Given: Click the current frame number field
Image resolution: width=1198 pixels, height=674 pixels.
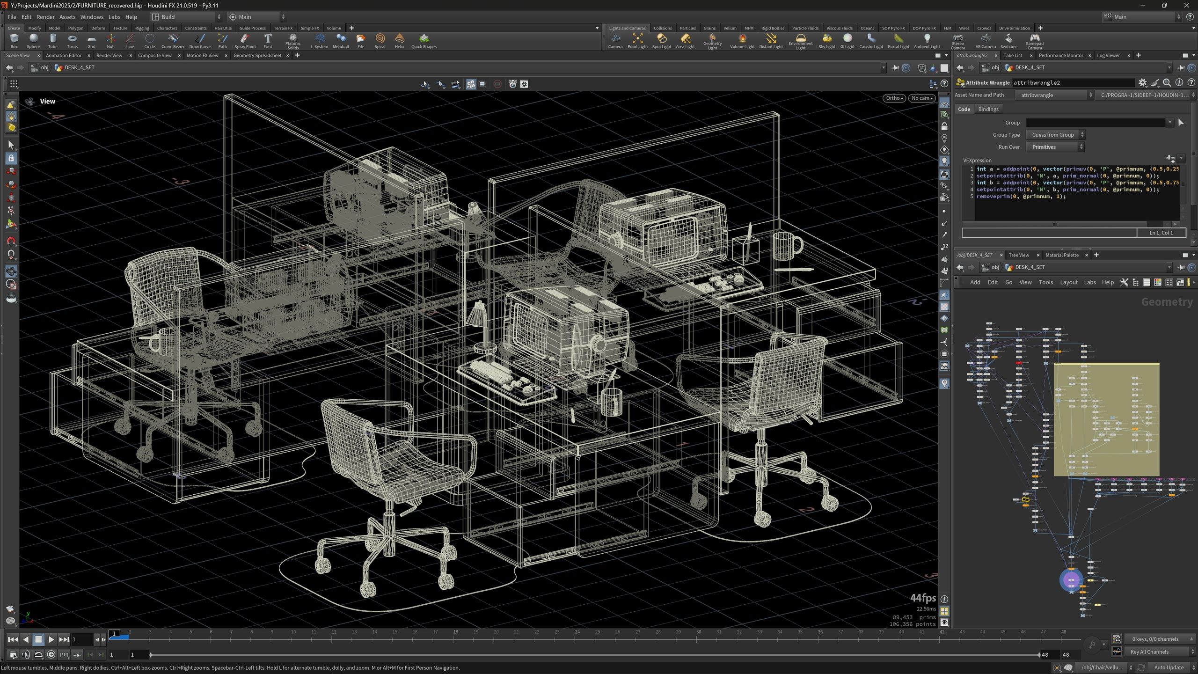Looking at the screenshot, I should (82, 639).
